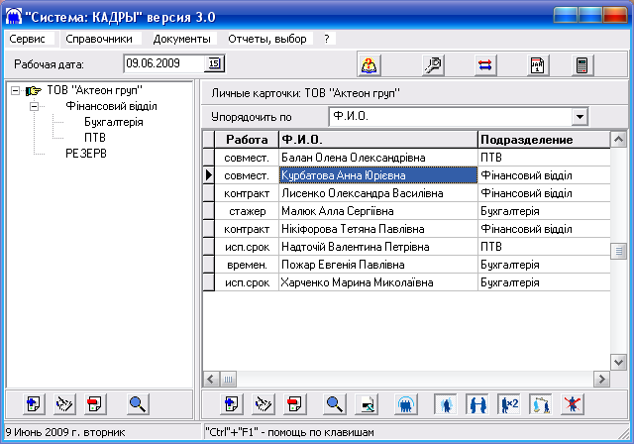Click the key/wrench settings icon
The image size is (634, 444).
433,65
